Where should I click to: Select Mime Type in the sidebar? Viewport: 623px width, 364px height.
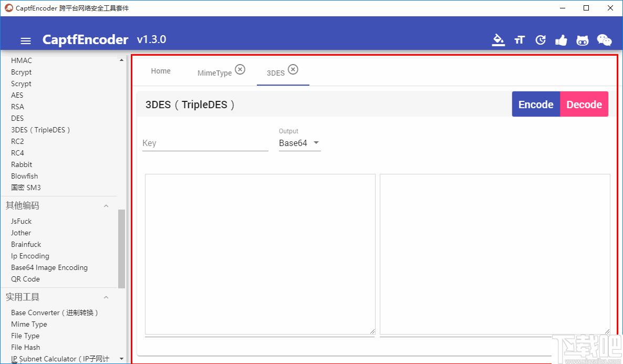29,324
